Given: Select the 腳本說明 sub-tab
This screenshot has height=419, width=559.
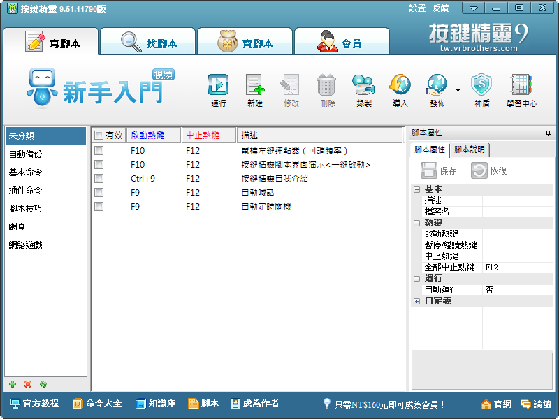Looking at the screenshot, I should coord(470,149).
